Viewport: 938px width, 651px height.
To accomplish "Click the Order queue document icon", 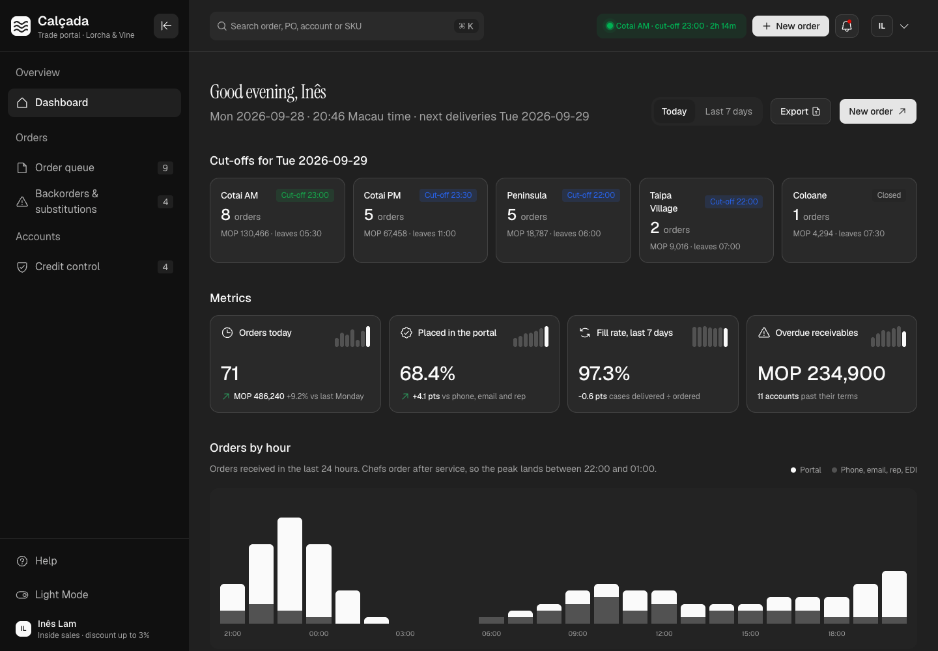I will pyautogui.click(x=22, y=168).
